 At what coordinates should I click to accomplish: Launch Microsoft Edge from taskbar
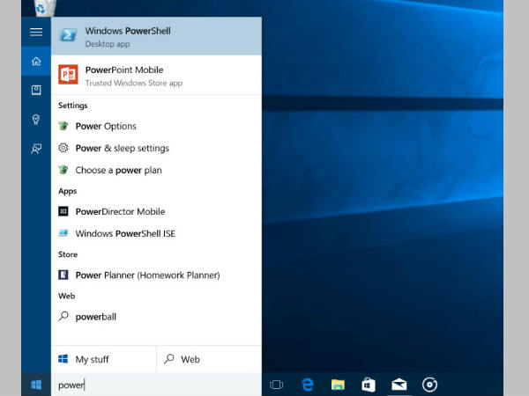click(x=308, y=385)
